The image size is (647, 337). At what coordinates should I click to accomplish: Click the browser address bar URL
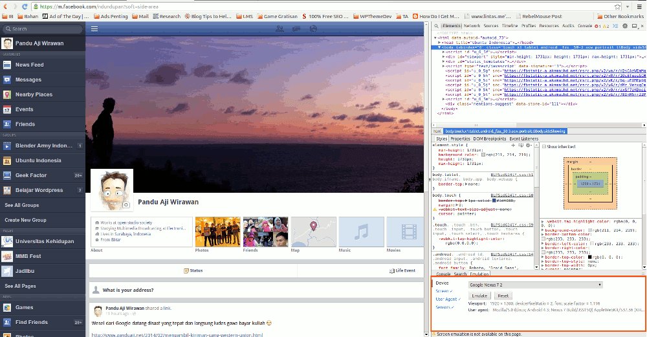100,6
